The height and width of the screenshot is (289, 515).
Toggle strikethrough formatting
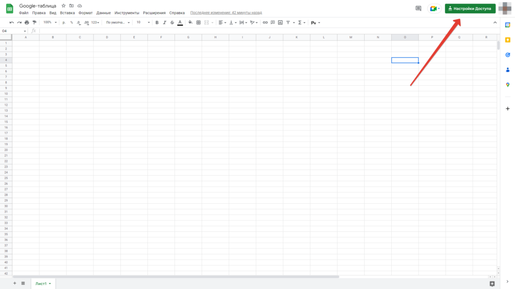172,23
